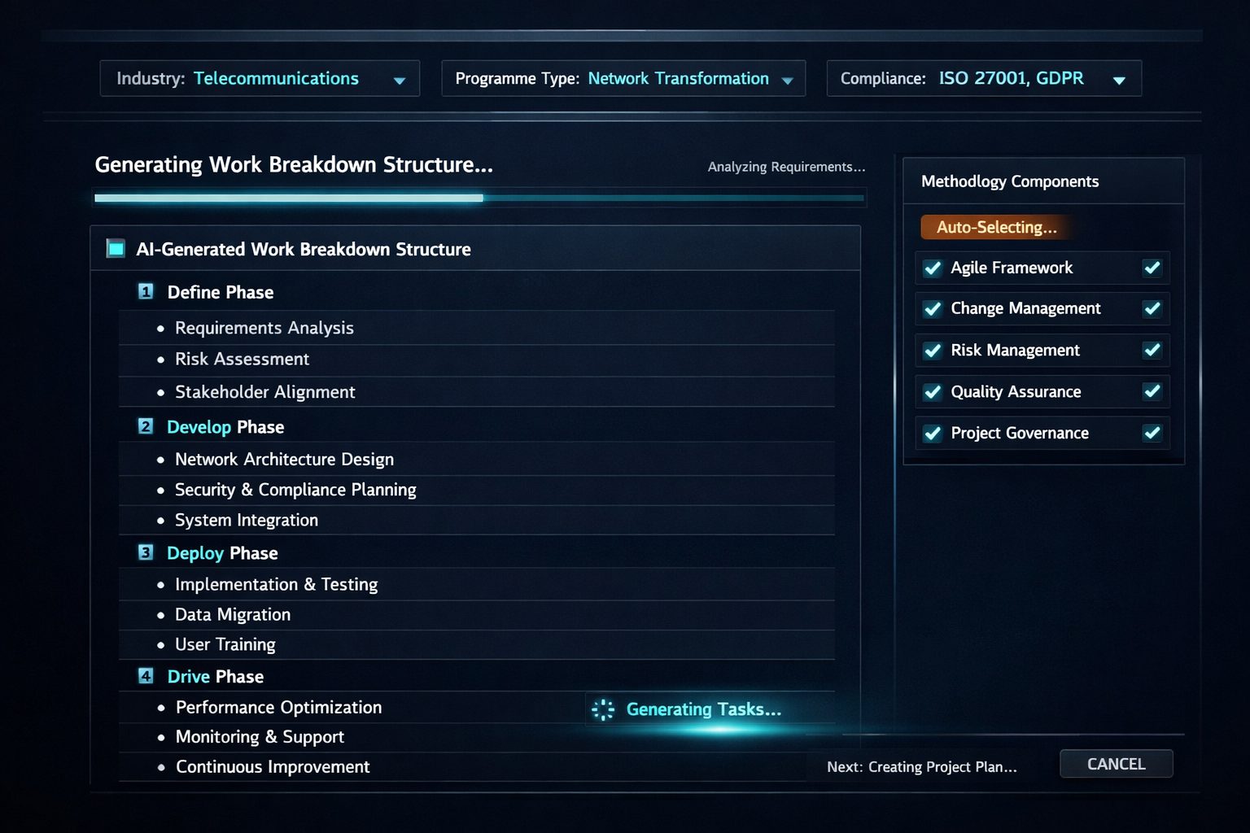Uncheck the Change Management right-side checkbox

[1152, 308]
